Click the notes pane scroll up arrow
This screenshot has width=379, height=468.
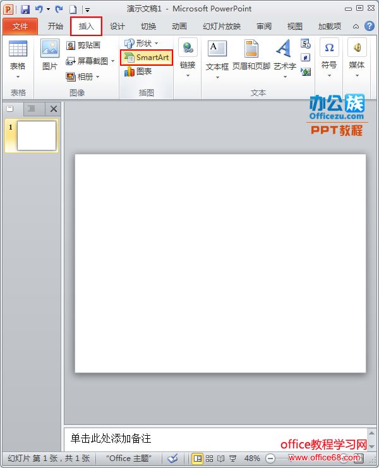coord(371,433)
